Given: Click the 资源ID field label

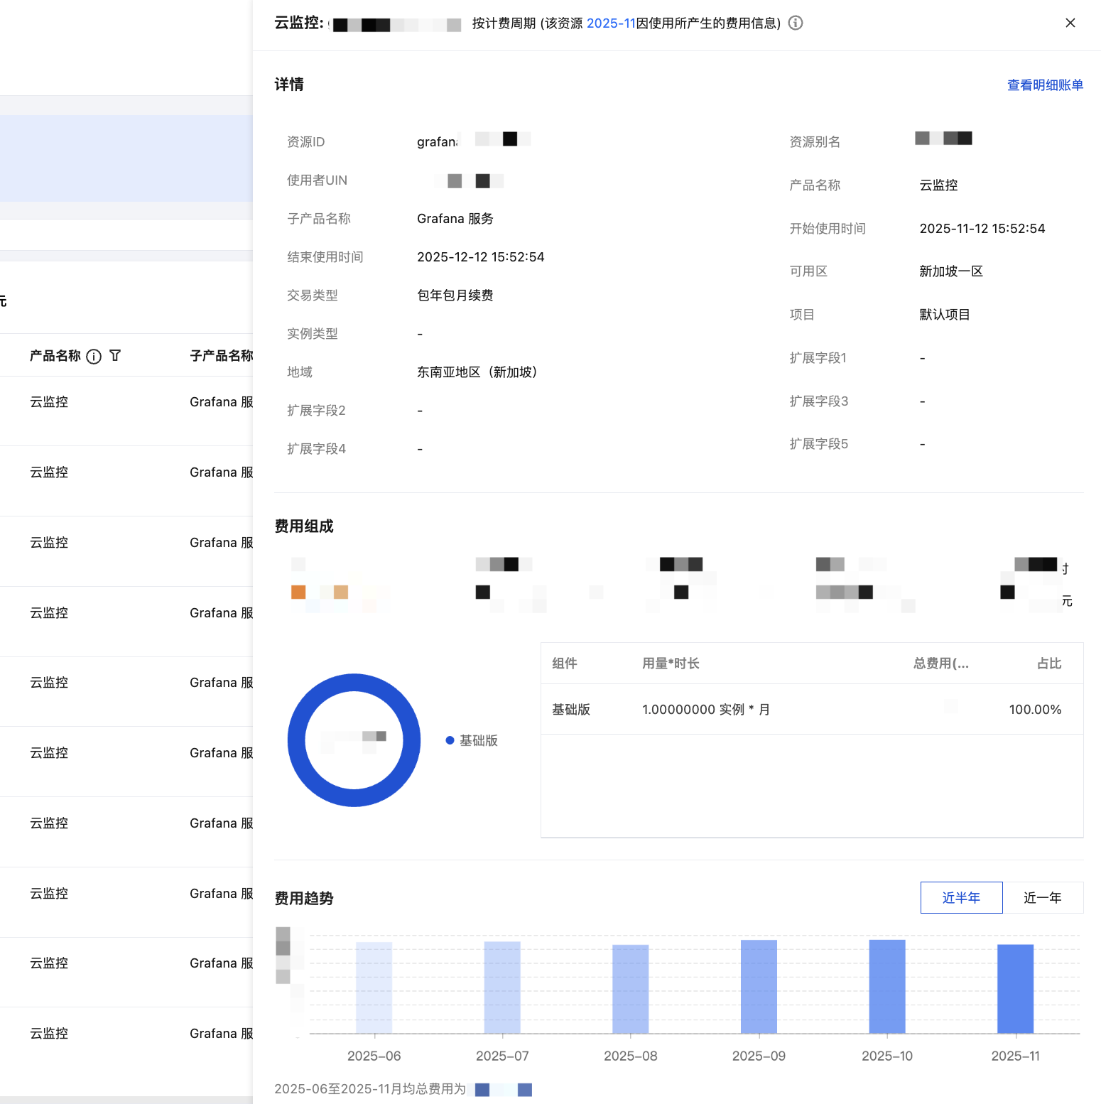Looking at the screenshot, I should click(x=305, y=142).
